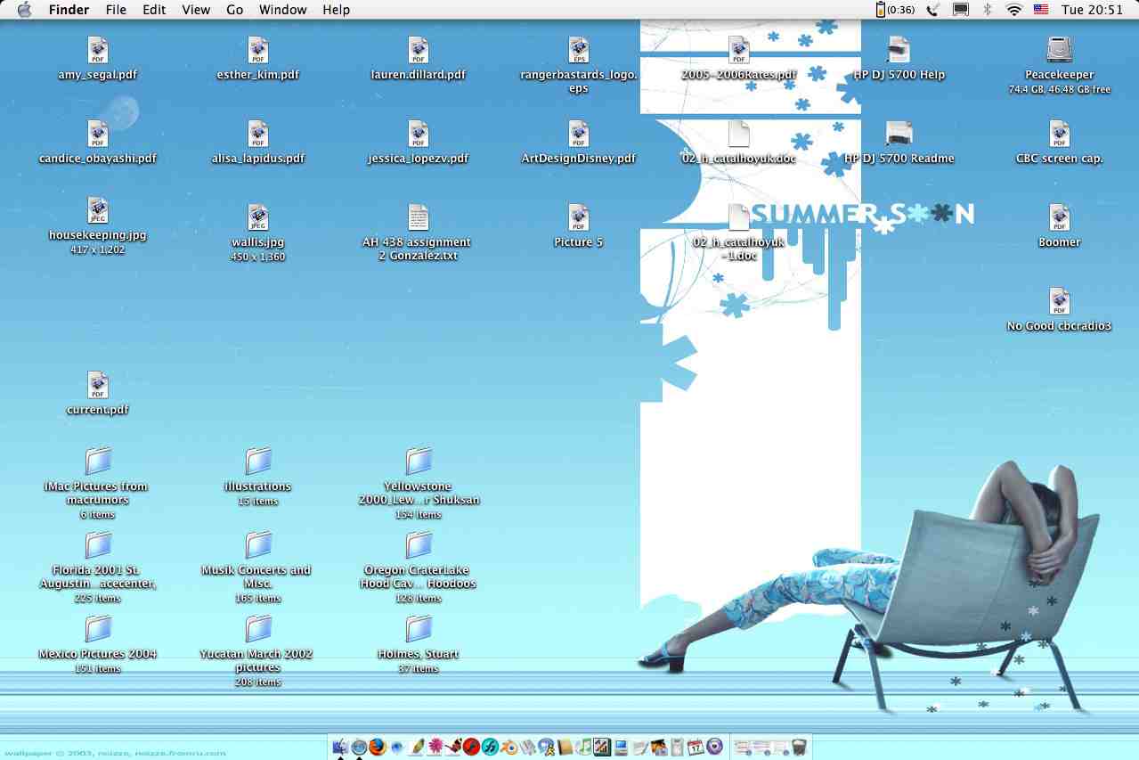Open Finder from the Dock
This screenshot has width=1139, height=760.
pos(340,747)
